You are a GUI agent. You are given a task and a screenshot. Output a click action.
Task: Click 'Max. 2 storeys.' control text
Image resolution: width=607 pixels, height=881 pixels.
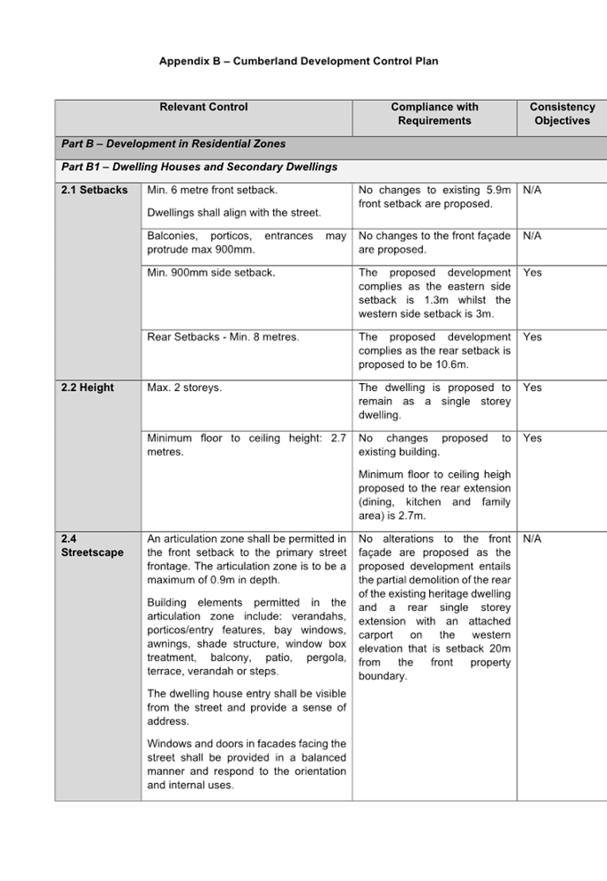pos(184,387)
